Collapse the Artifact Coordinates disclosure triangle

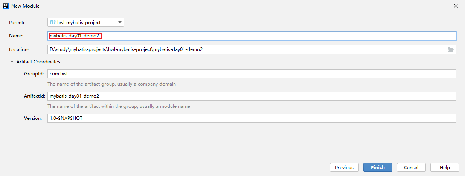tap(12, 62)
